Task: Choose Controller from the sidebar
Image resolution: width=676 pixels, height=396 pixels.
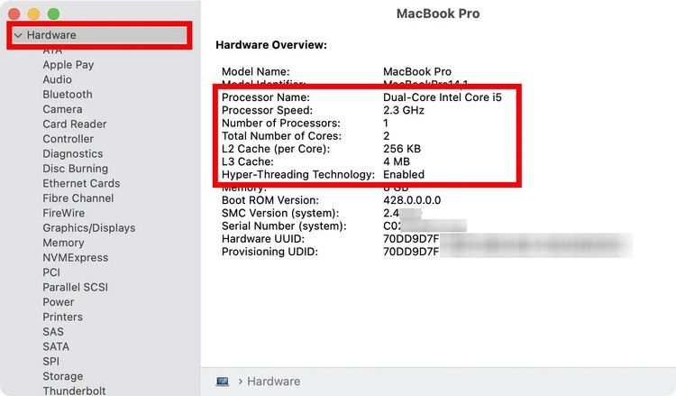Action: pos(69,139)
